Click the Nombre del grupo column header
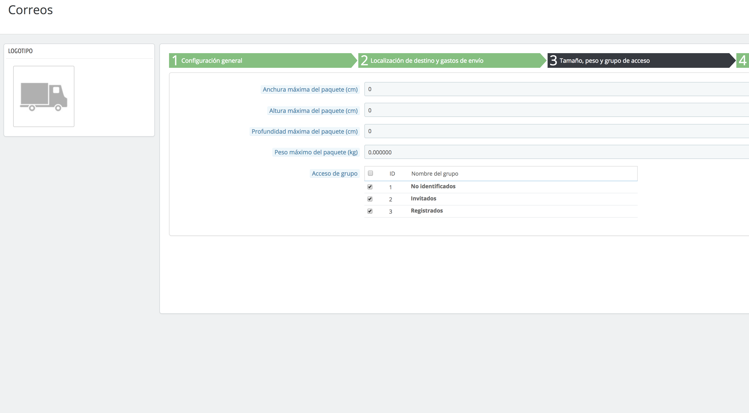Image resolution: width=749 pixels, height=413 pixels. (434, 174)
